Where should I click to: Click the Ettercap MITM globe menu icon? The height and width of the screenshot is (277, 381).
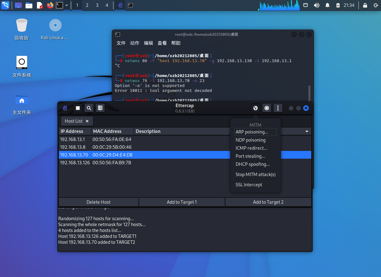tap(256, 108)
